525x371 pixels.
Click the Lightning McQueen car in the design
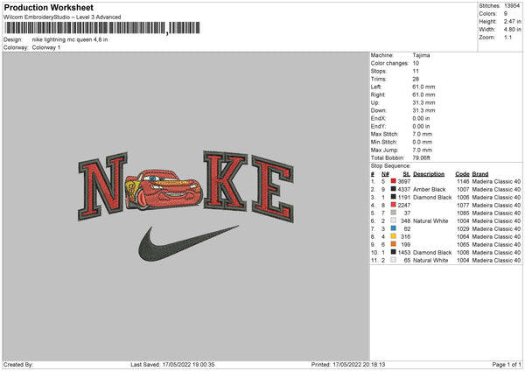[x=164, y=190]
